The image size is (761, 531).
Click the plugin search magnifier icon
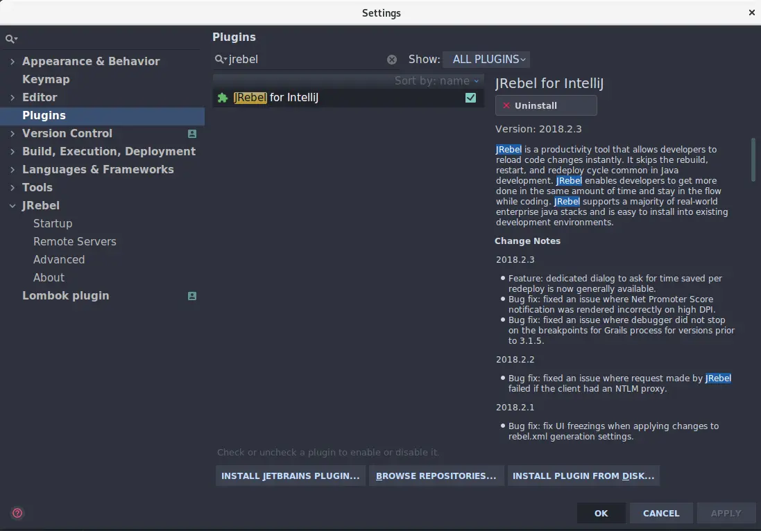(x=221, y=59)
